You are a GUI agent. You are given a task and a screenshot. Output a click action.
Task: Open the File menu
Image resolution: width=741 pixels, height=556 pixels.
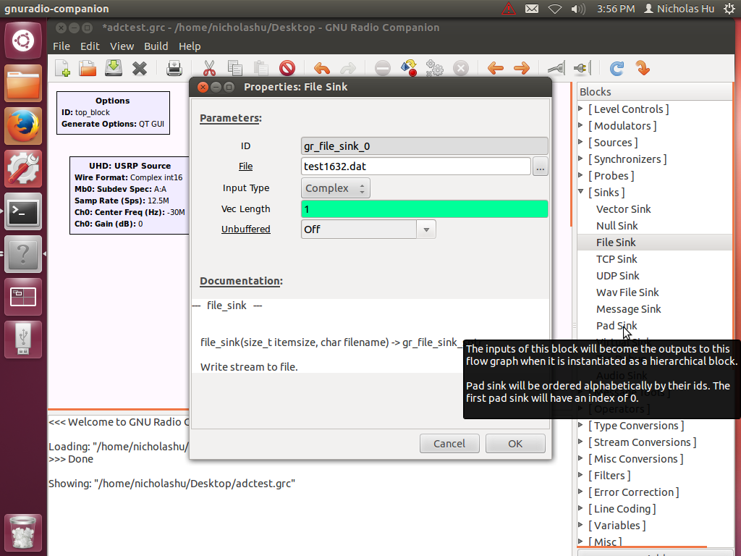tap(62, 46)
